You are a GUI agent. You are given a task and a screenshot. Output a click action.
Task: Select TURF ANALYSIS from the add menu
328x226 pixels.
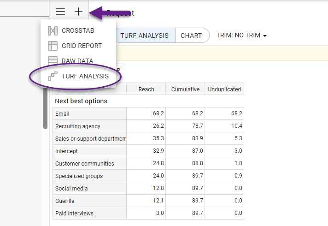tap(85, 76)
